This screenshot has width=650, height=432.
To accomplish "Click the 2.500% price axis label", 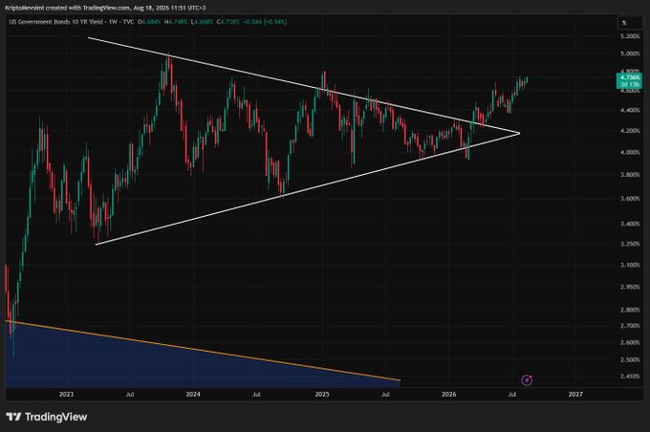I will 630,360.
